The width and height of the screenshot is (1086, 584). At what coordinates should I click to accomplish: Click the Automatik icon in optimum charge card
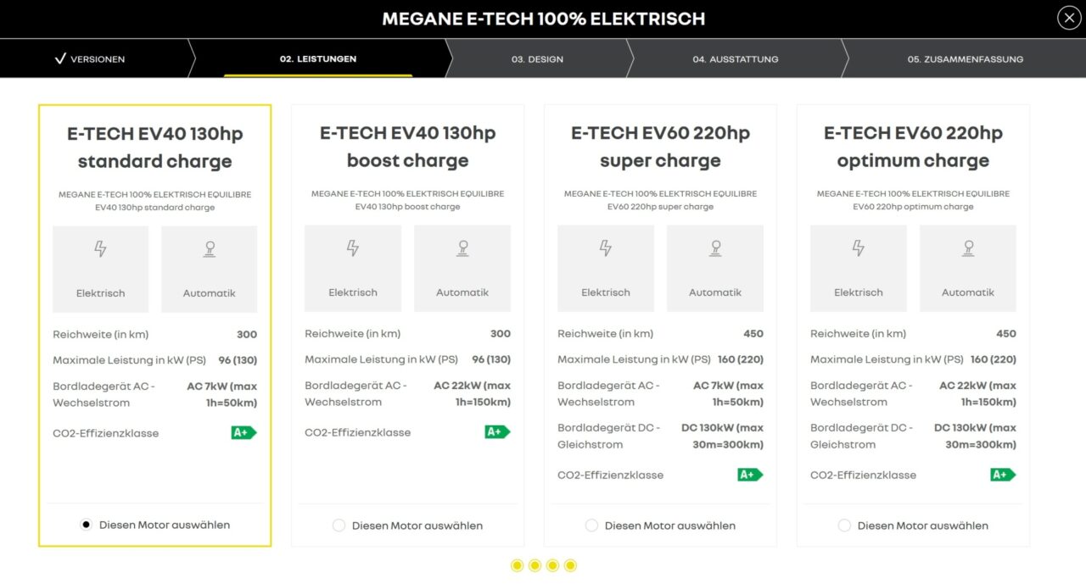point(968,248)
